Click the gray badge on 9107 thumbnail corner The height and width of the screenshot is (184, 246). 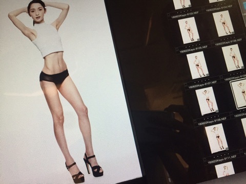[208, 75]
